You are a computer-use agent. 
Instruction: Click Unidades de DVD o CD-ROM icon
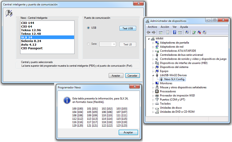coord(157,112)
